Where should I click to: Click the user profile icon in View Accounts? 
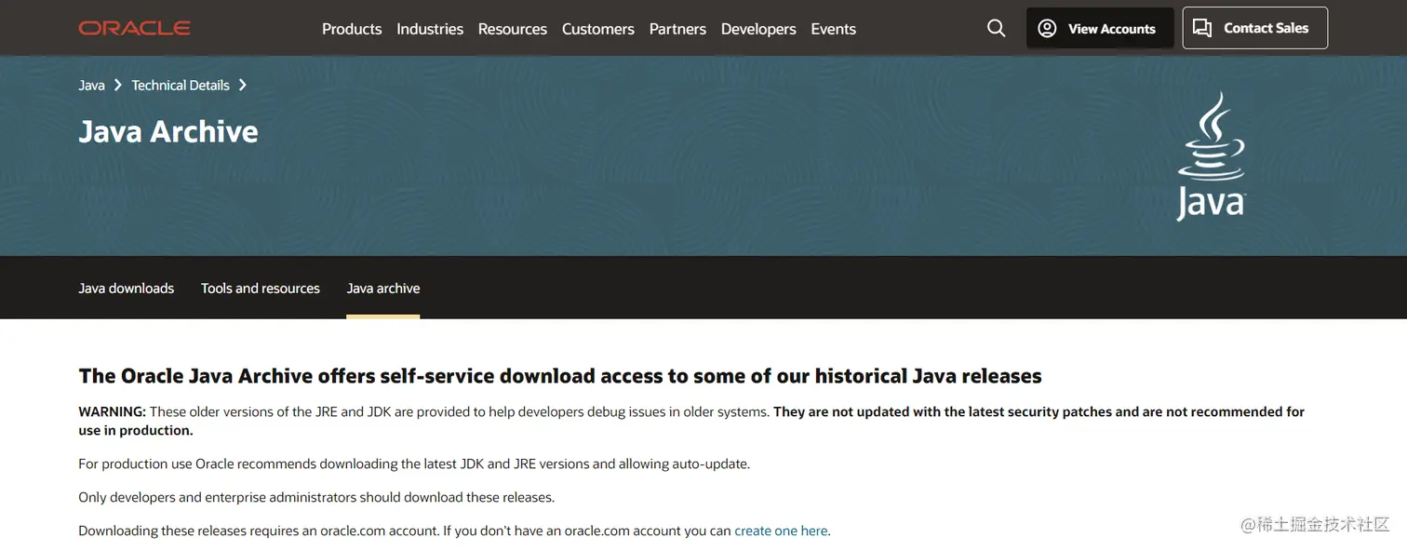(x=1047, y=29)
